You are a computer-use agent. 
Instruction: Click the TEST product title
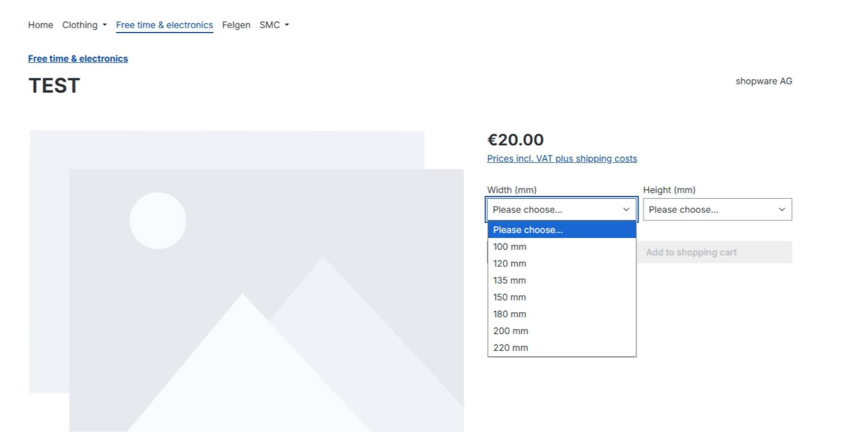point(54,86)
